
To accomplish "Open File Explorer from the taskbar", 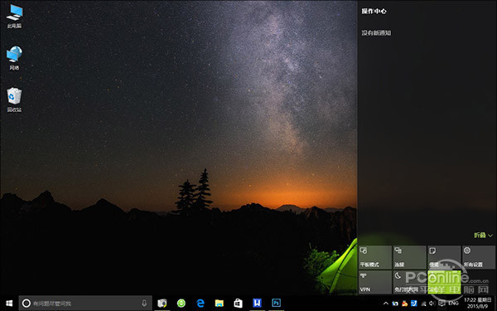I will point(220,304).
